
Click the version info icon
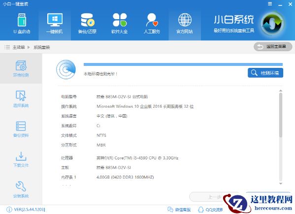coord(9,209)
